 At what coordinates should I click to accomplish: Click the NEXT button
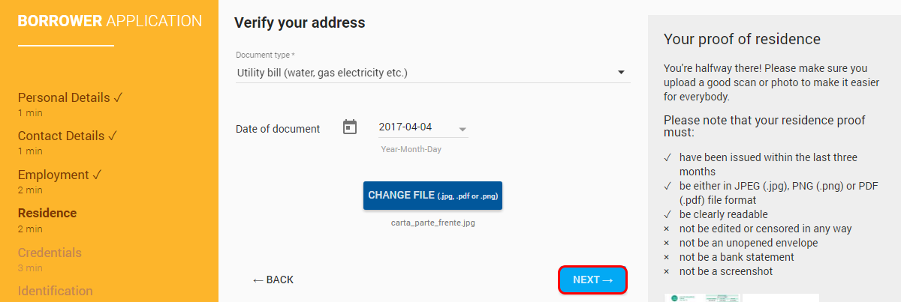(592, 280)
